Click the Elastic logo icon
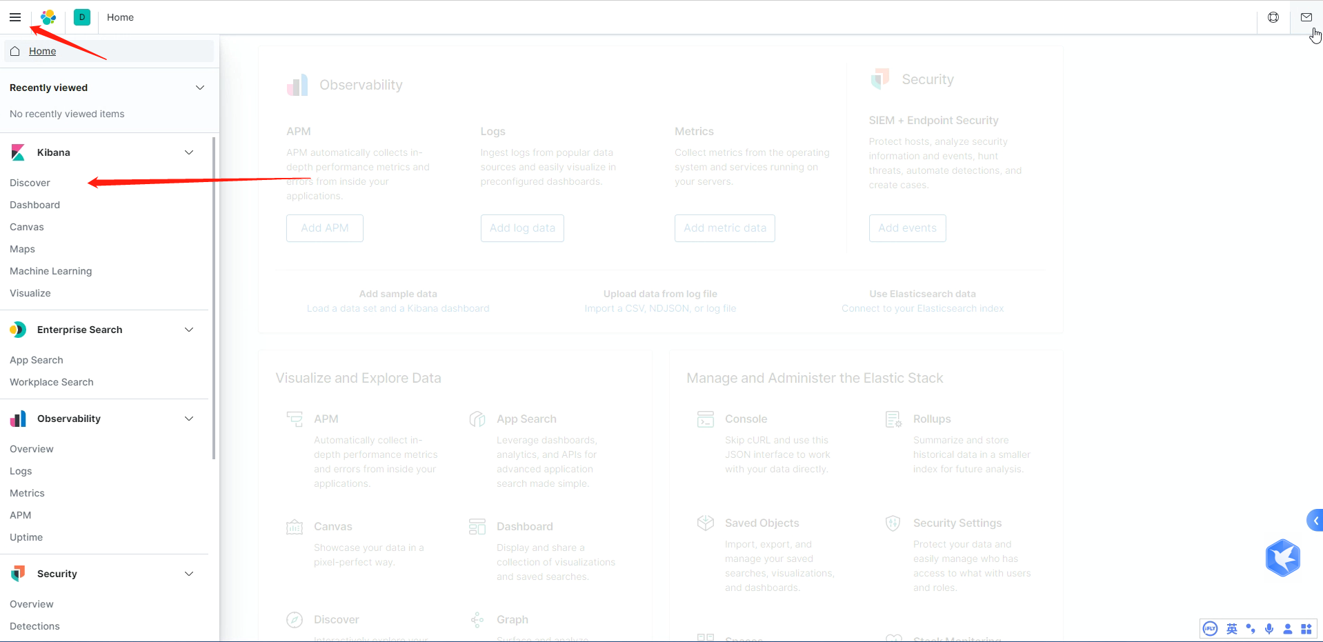Image resolution: width=1323 pixels, height=642 pixels. [48, 17]
